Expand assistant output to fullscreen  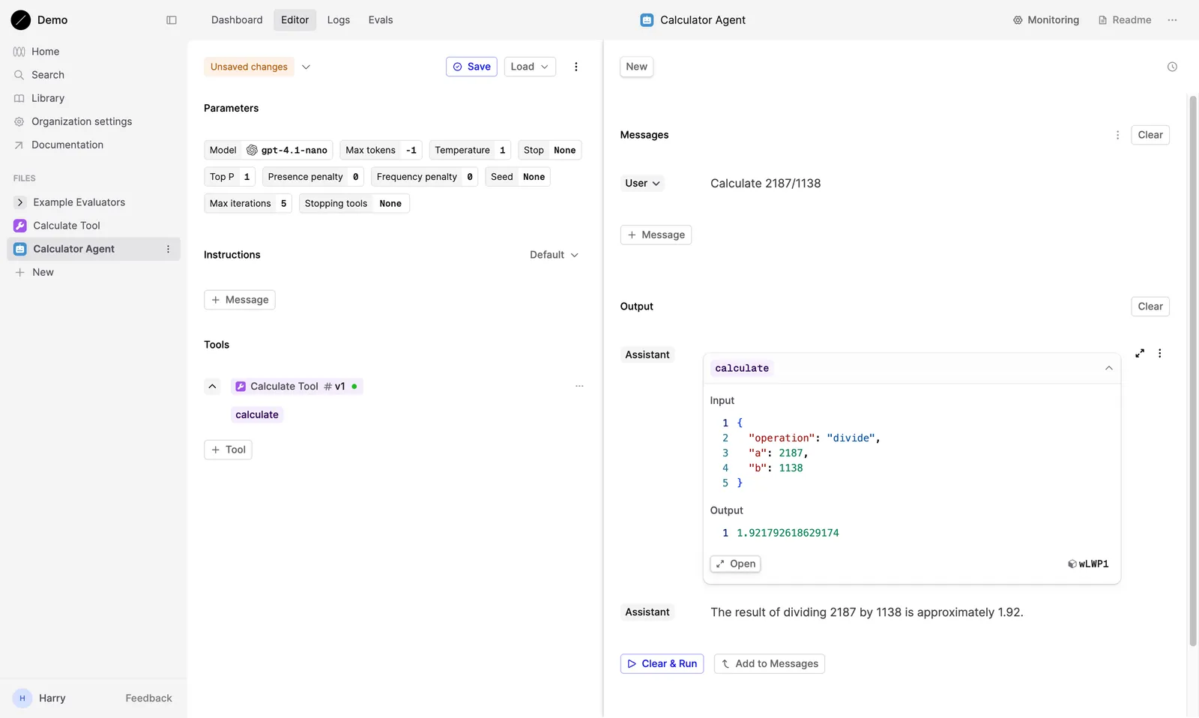coord(1140,353)
